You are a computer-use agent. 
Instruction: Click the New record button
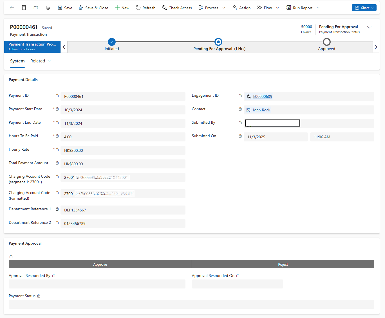coord(122,8)
